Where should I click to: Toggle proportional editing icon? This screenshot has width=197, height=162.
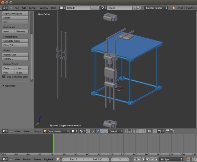(x=155, y=131)
